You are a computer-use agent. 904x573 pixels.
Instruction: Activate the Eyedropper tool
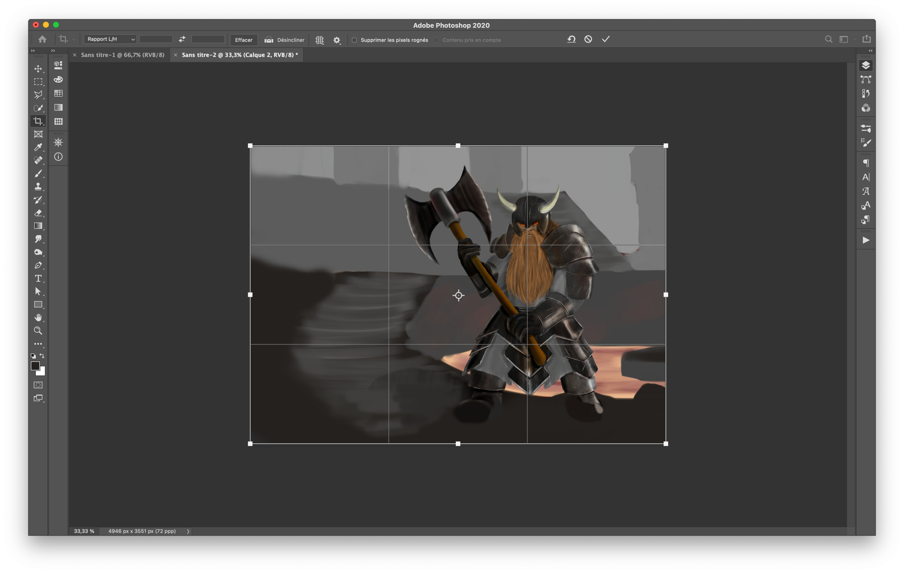[38, 147]
